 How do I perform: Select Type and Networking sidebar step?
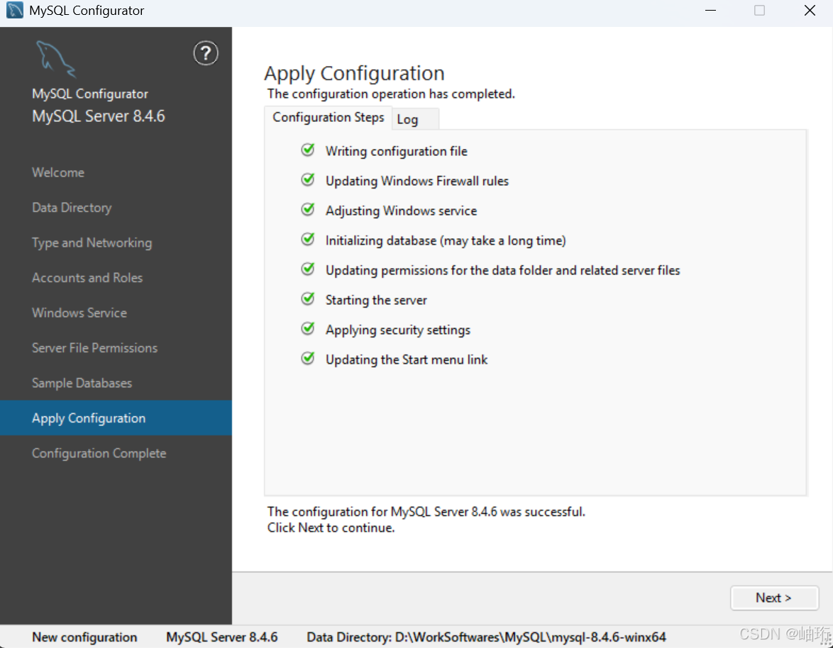(92, 242)
